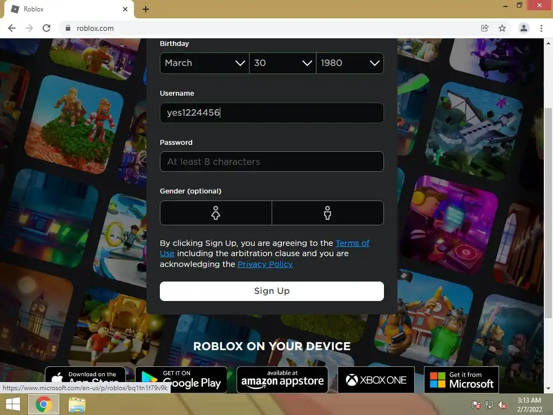Click the Action Center flag tray icon
The height and width of the screenshot is (415, 553).
click(476, 405)
